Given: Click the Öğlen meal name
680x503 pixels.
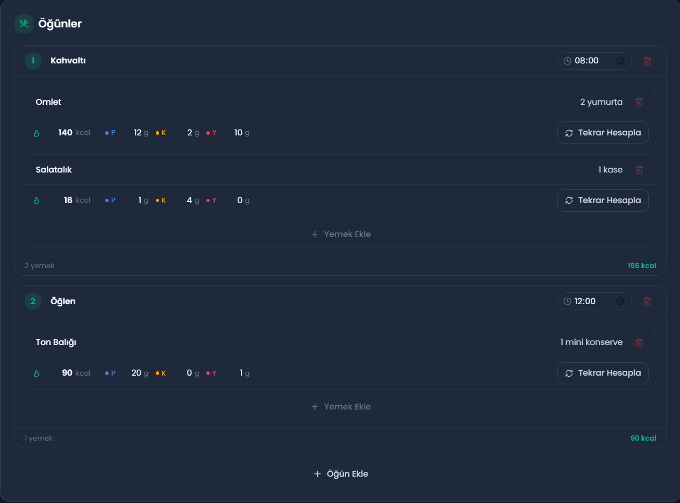Looking at the screenshot, I should pyautogui.click(x=63, y=301).
